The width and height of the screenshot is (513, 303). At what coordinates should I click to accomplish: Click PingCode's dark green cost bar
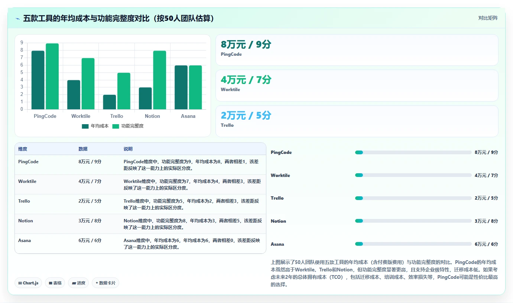tap(38, 80)
